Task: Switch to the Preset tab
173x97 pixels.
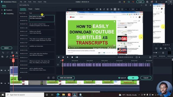Action: [30, 9]
